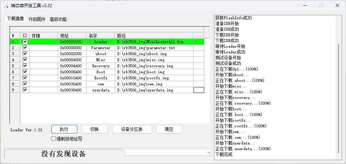Uncheck the userdata row checkbox
346x164 pixels.
(25, 90)
